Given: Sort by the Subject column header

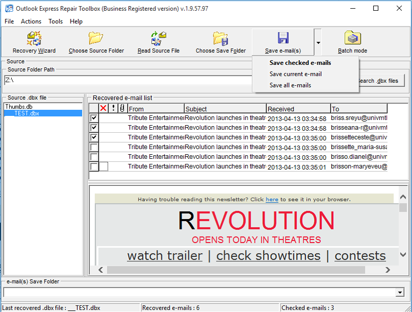Looking at the screenshot, I should coord(225,108).
